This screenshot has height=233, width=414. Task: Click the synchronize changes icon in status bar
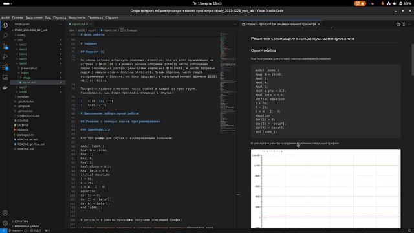tap(26, 230)
